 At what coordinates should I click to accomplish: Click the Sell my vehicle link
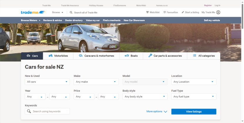[212, 20]
